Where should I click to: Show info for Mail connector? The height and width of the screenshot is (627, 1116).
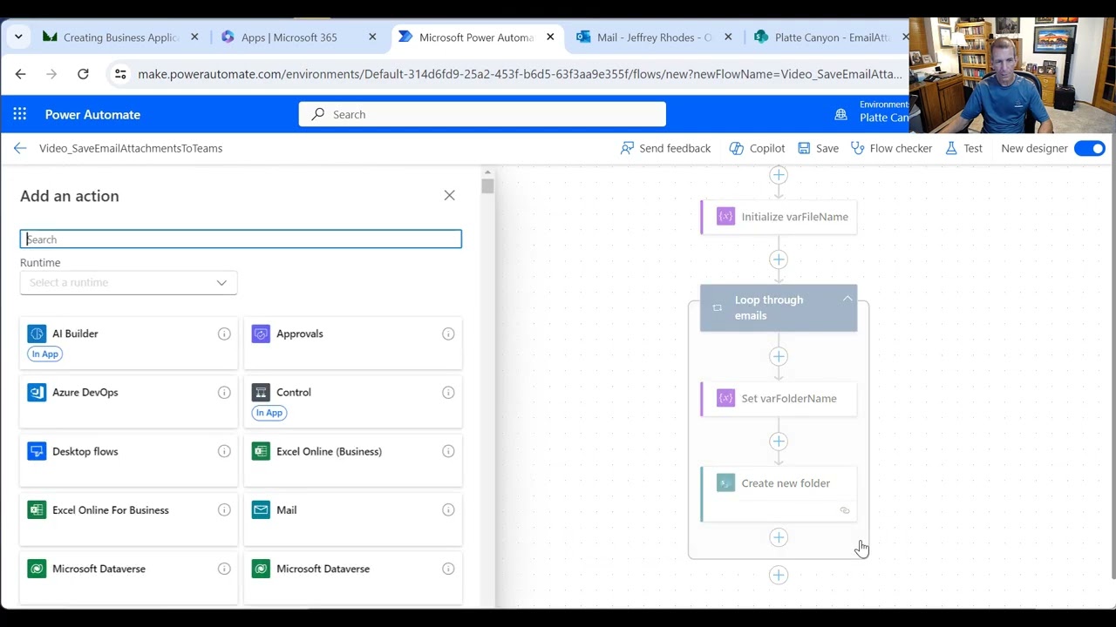[x=448, y=510]
